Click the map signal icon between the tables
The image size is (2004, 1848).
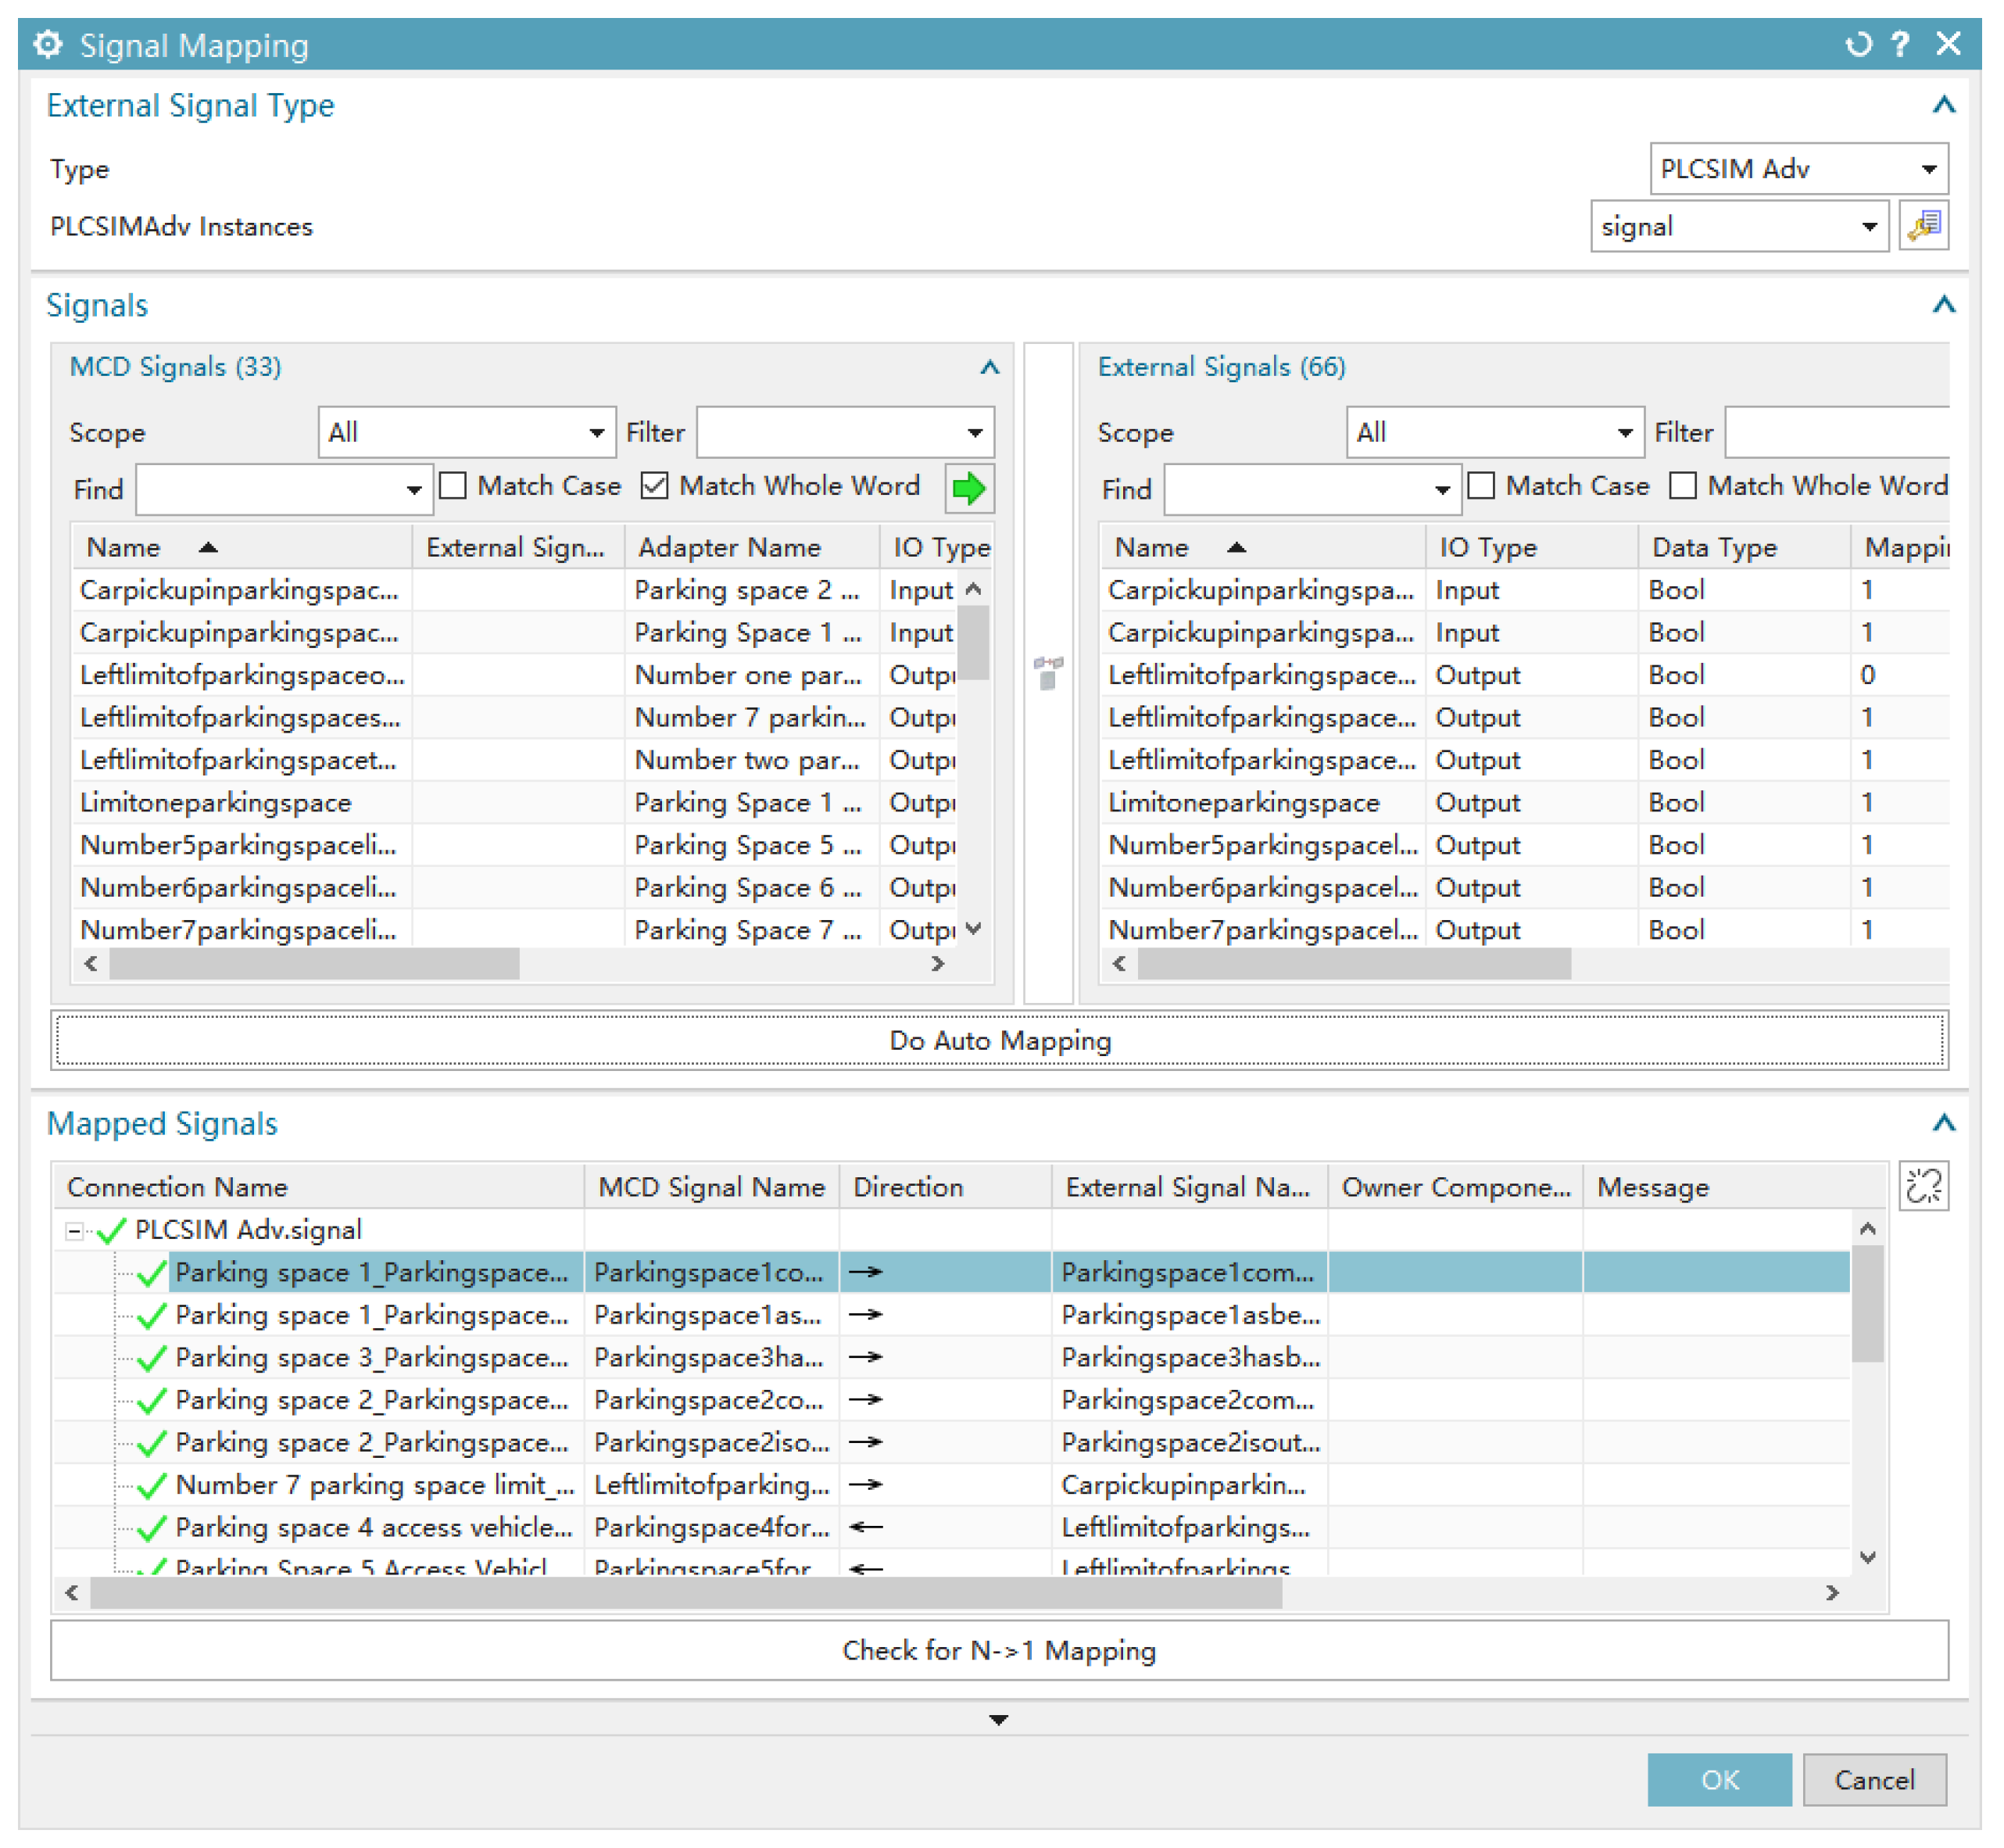tap(1047, 674)
